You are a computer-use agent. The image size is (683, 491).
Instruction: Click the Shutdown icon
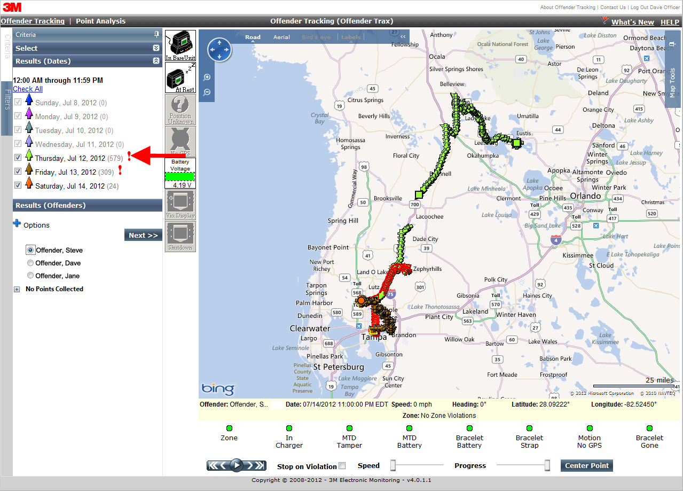[180, 237]
